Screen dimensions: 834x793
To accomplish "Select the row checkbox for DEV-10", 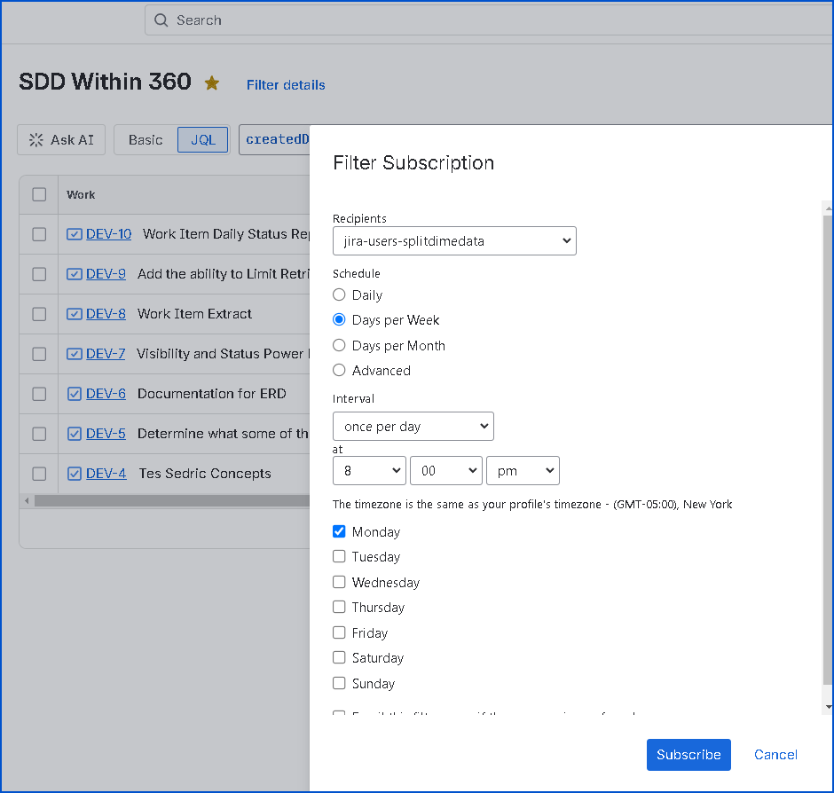I will tap(39, 234).
